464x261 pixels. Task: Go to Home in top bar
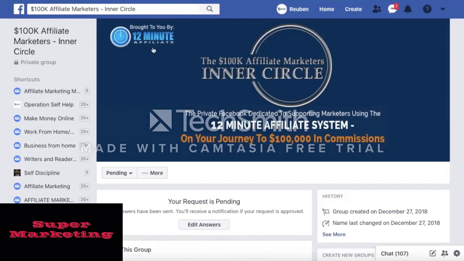tap(327, 9)
